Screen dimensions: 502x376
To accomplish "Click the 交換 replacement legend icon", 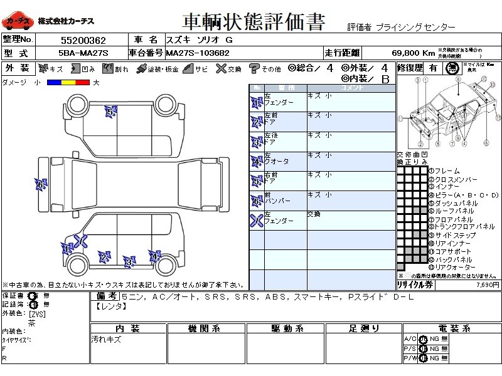I will tap(220, 68).
